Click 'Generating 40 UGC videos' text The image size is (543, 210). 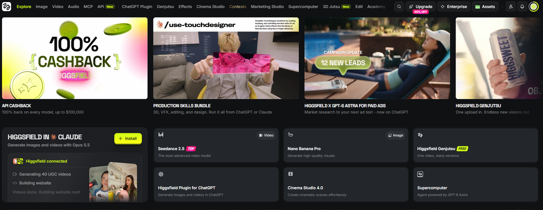click(45, 175)
